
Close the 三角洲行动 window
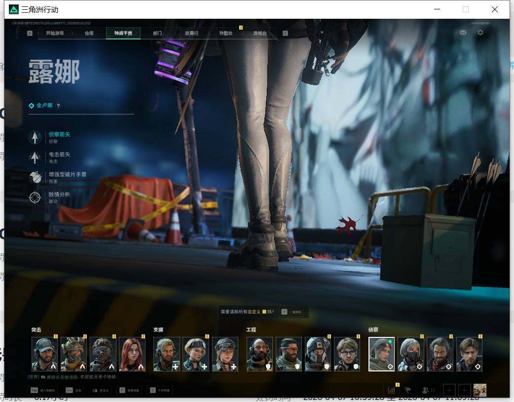pyautogui.click(x=495, y=9)
